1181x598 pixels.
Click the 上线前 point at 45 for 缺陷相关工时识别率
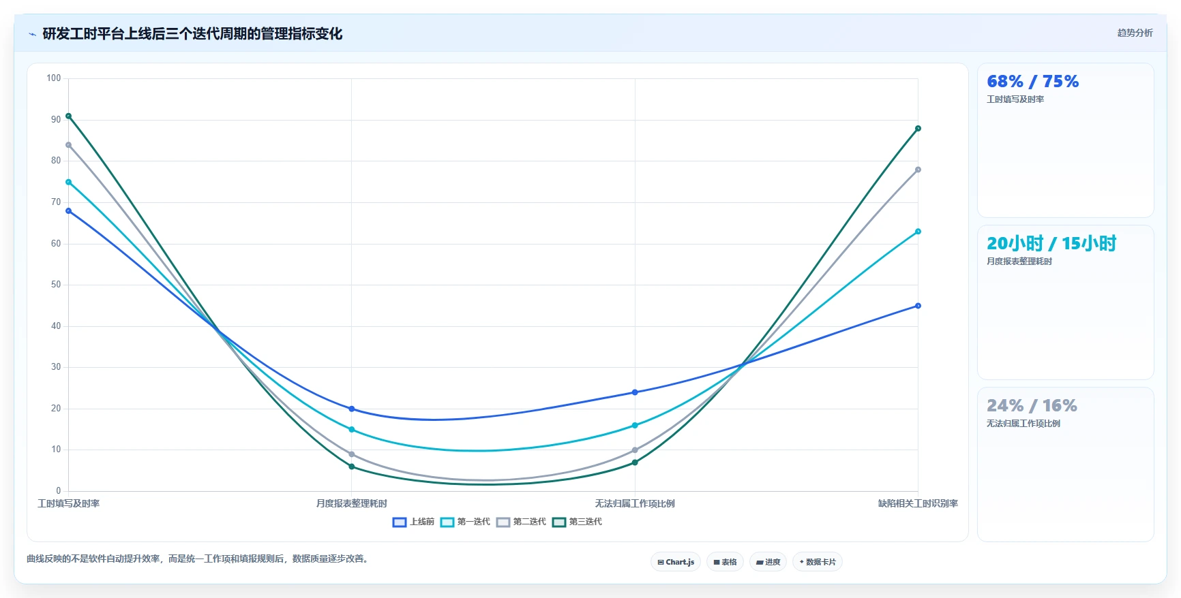(x=918, y=306)
